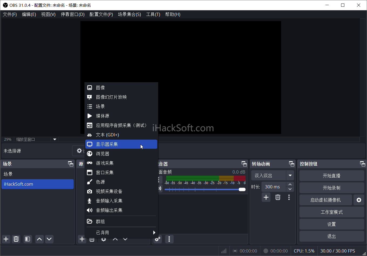Delete the selected scene with trash icon
This screenshot has width=367, height=256.
[16, 239]
